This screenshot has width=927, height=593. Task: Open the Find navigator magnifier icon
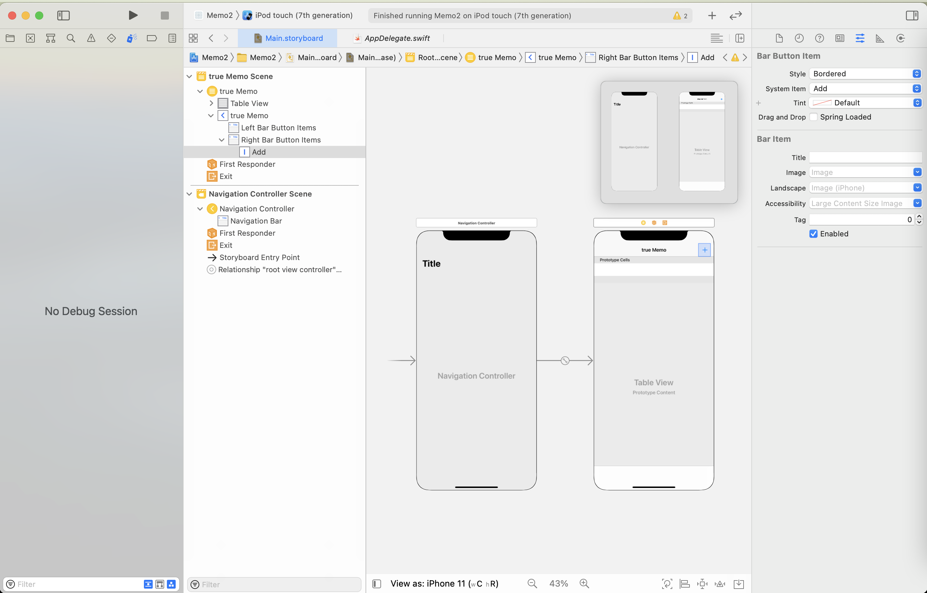71,38
